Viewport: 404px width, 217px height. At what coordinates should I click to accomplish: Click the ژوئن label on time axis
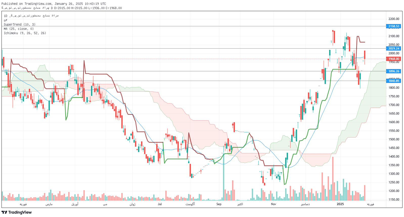coord(132,204)
